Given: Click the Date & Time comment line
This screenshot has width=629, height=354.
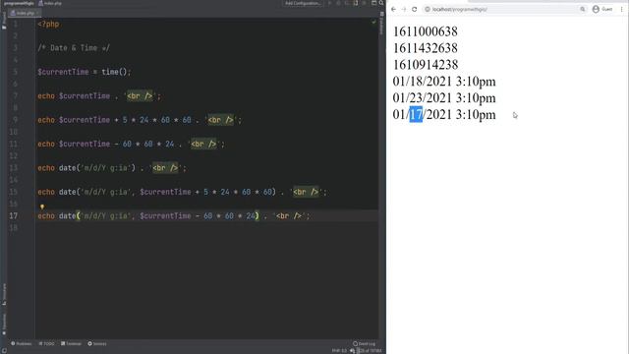Looking at the screenshot, I should tap(74, 48).
